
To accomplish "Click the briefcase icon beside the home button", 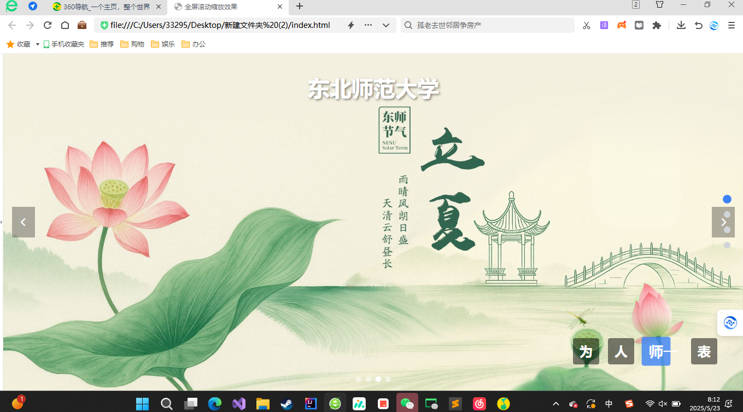I will 82,25.
